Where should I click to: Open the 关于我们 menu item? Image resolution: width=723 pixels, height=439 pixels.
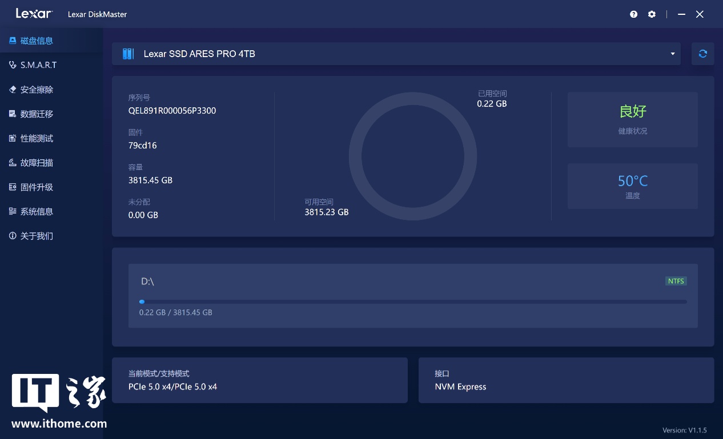click(37, 236)
